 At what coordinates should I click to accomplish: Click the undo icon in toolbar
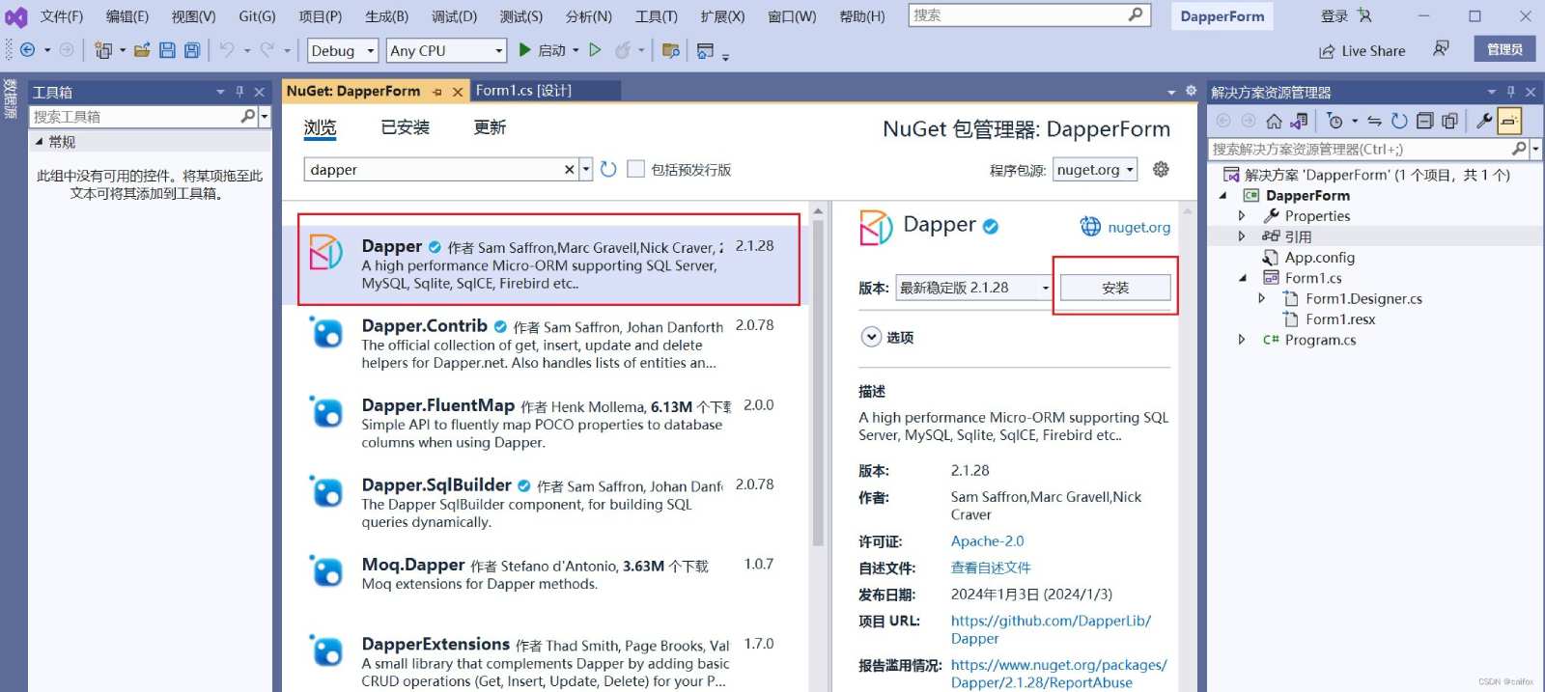tap(227, 50)
